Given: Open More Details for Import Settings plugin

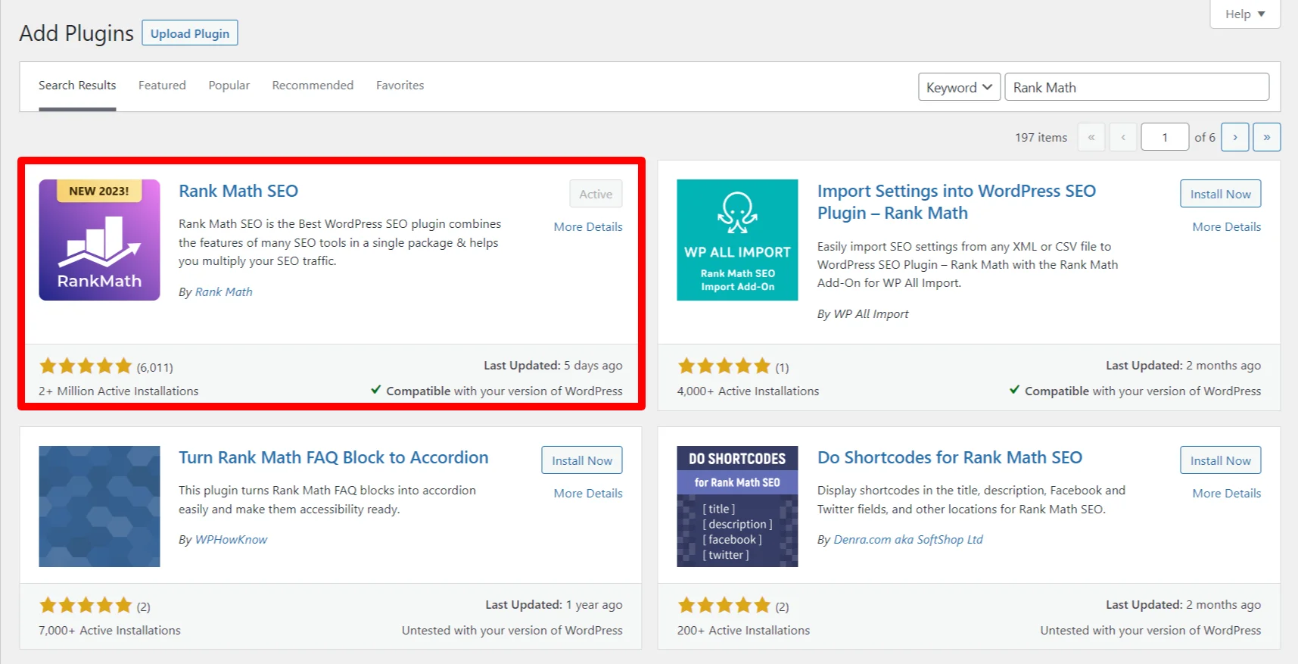Looking at the screenshot, I should point(1227,226).
